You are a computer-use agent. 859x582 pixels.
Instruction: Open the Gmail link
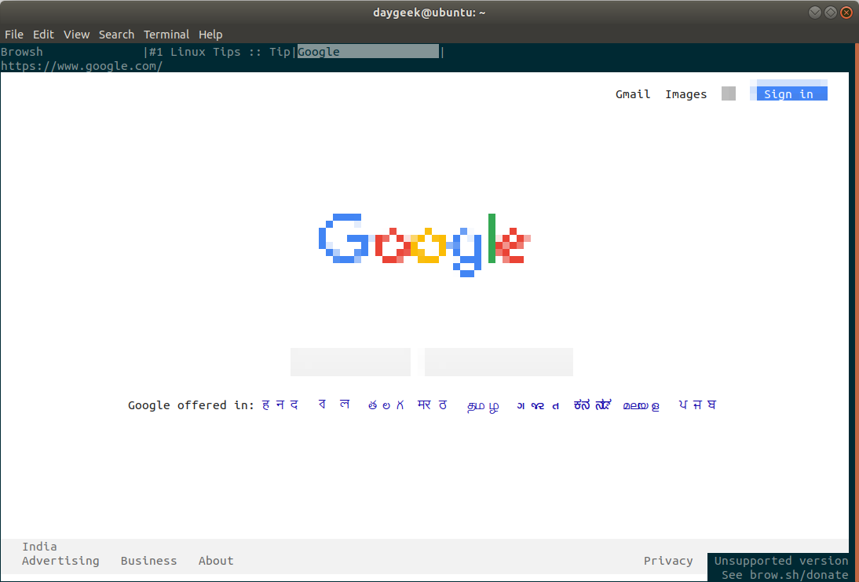click(633, 94)
